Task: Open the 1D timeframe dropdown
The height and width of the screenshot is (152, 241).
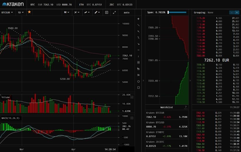Action: tap(21, 12)
